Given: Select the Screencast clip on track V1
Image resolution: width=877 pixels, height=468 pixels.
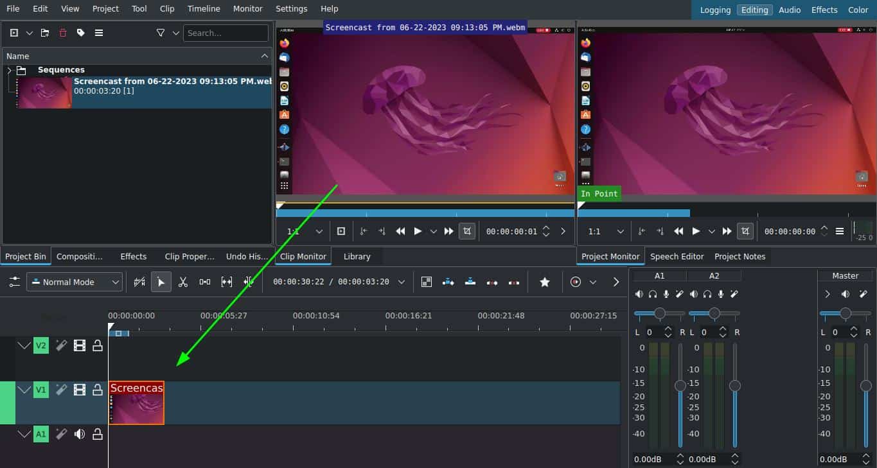Looking at the screenshot, I should pos(136,403).
